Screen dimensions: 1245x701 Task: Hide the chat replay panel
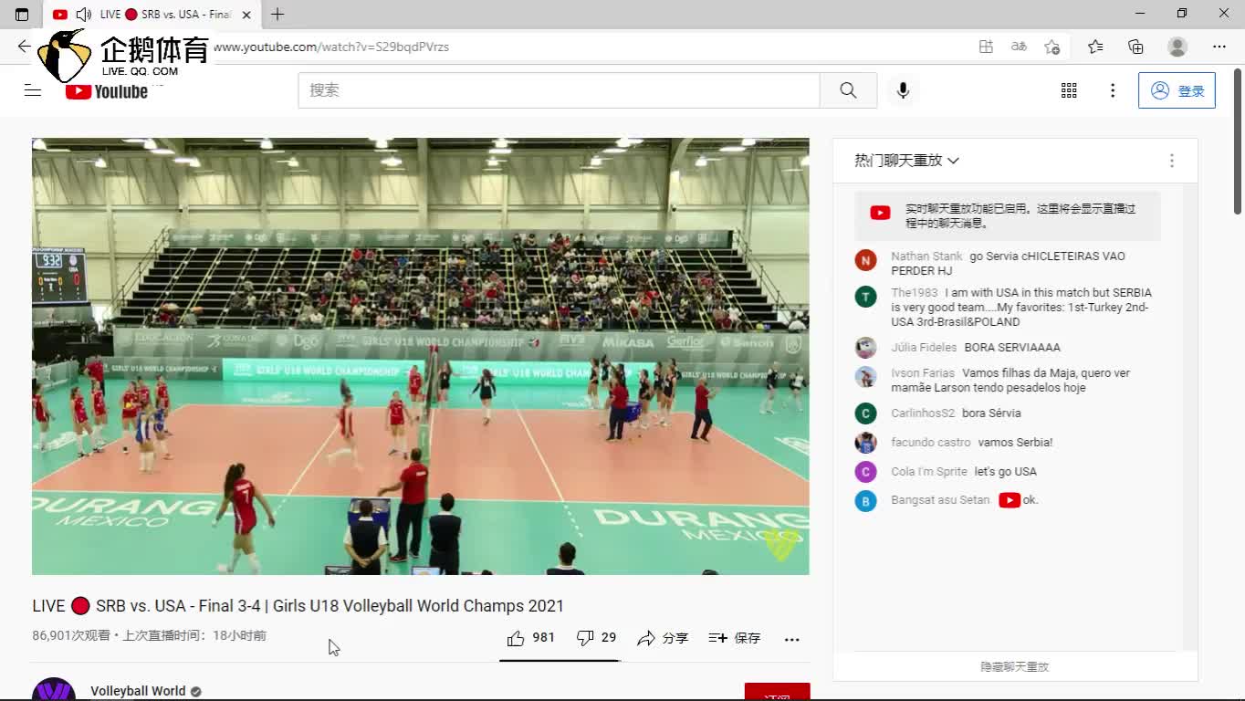coord(1014,667)
